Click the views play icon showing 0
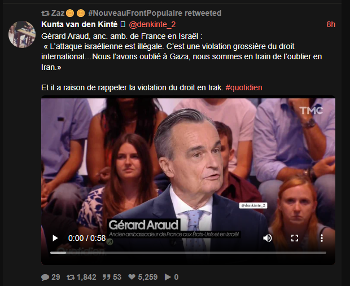Image resolution: width=350 pixels, height=286 pixels. 168,277
